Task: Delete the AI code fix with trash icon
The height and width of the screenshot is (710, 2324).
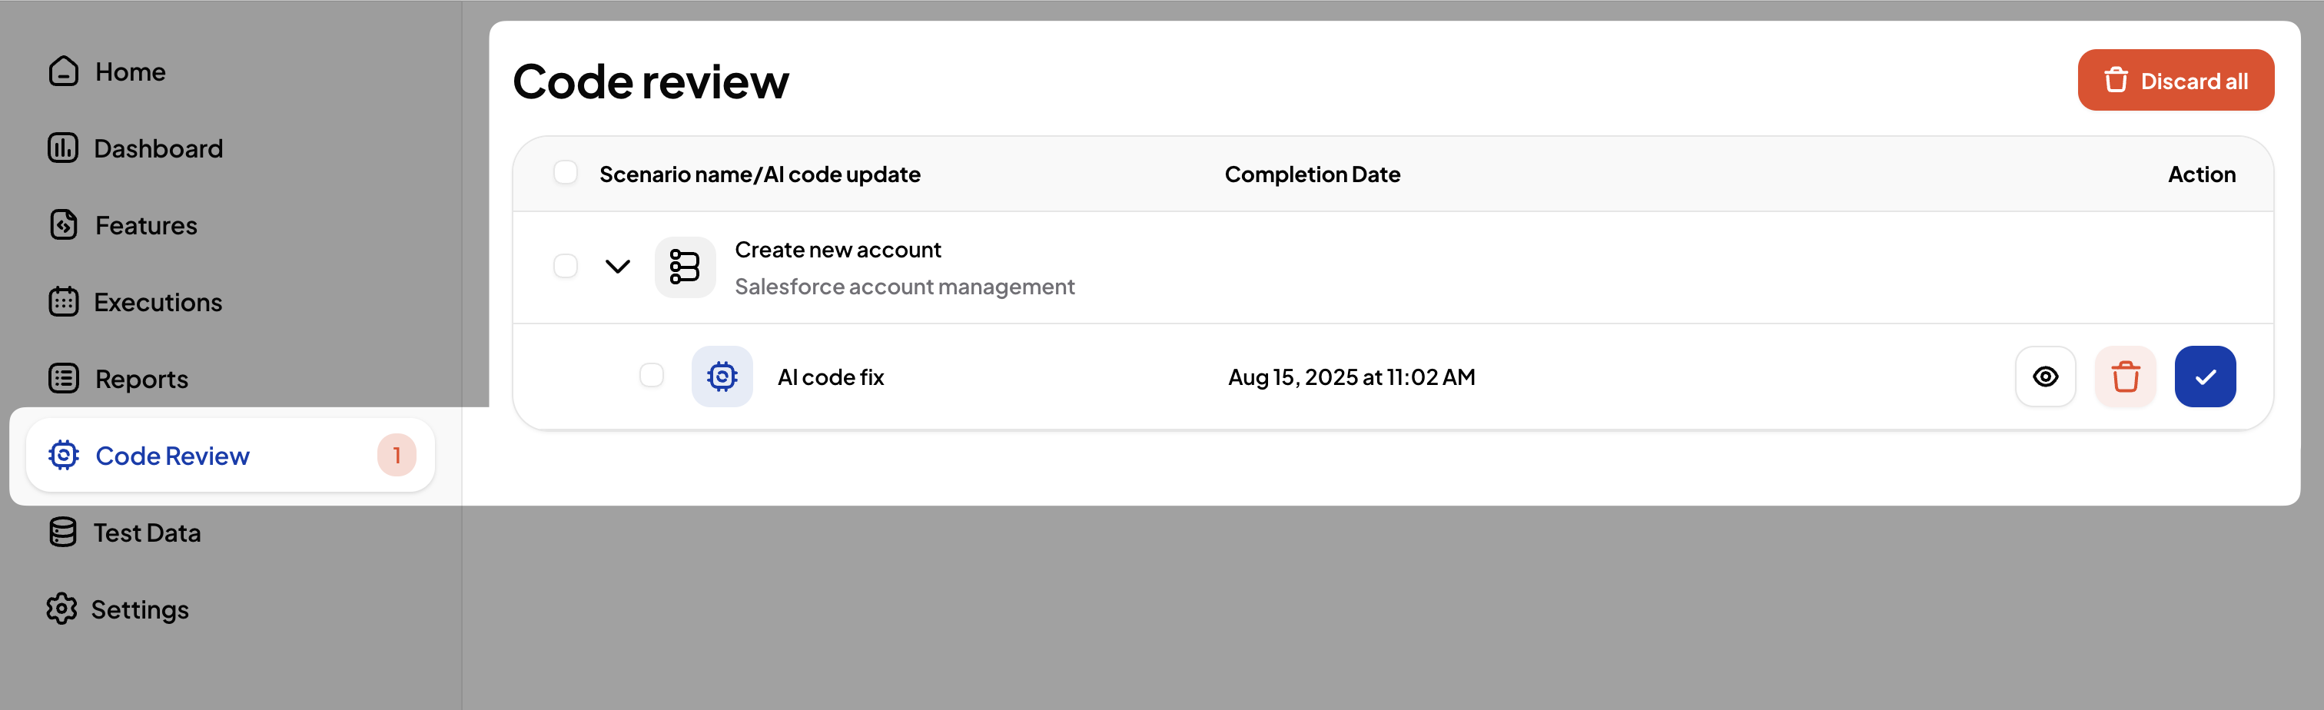Action: coord(2125,377)
